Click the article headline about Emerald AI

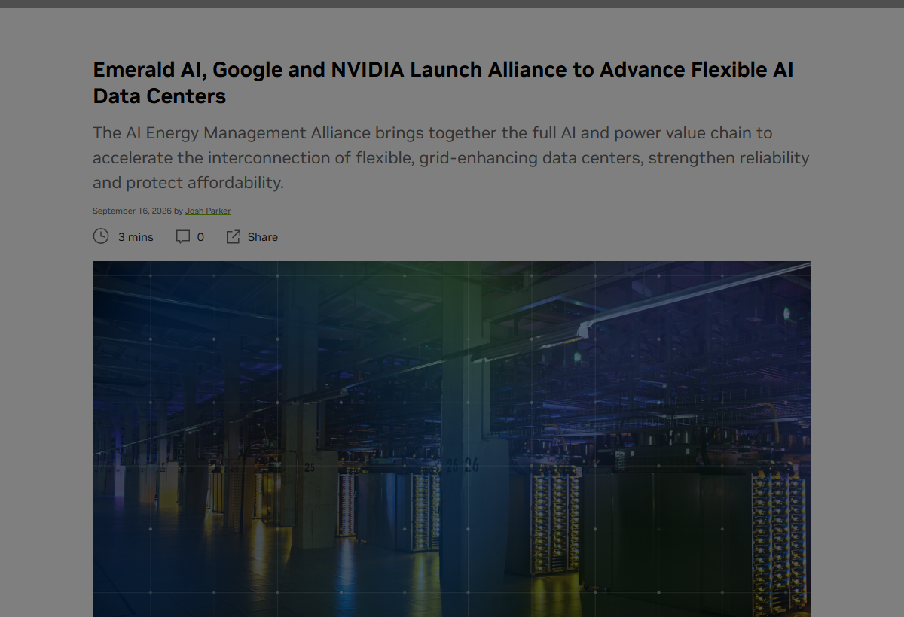(443, 83)
